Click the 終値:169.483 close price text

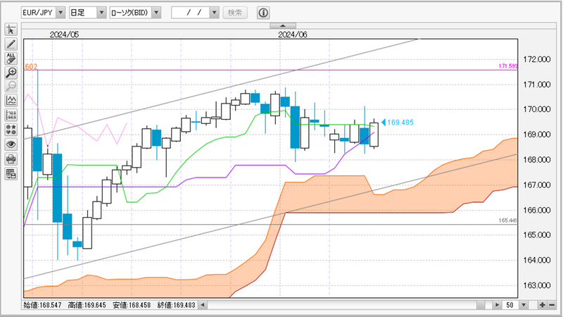coord(177,305)
